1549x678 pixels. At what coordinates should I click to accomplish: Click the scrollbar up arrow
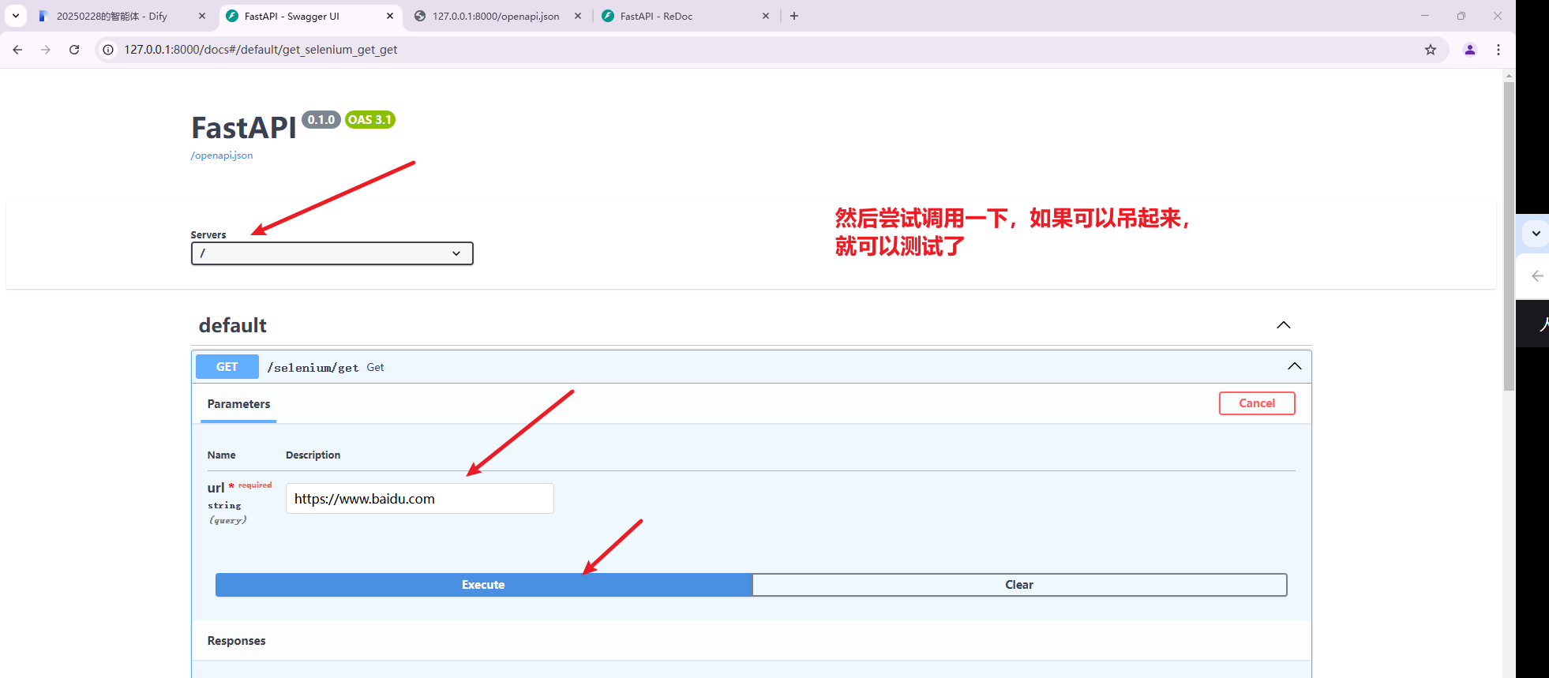1509,76
